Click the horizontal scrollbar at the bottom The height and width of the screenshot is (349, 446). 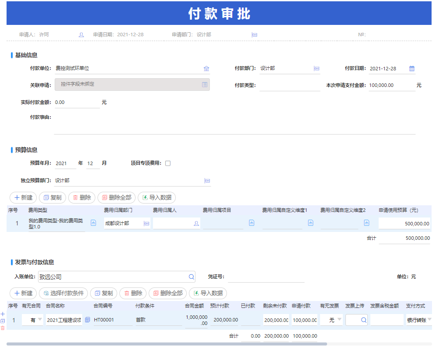coord(167,344)
